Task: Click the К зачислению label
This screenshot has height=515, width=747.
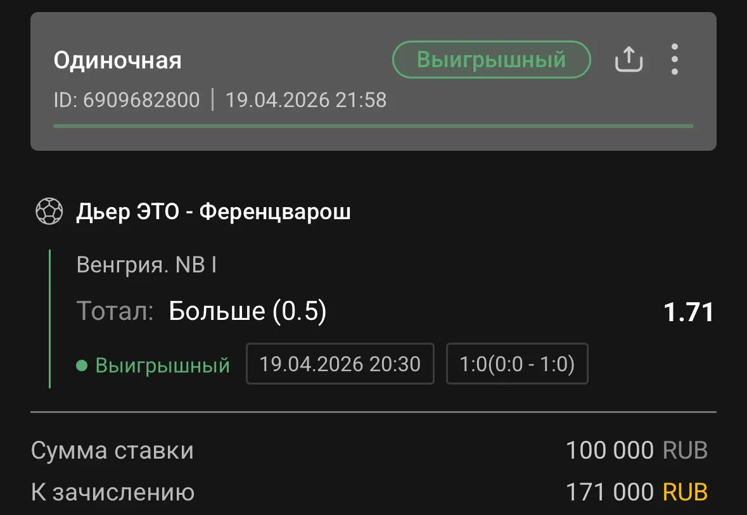Action: click(113, 492)
